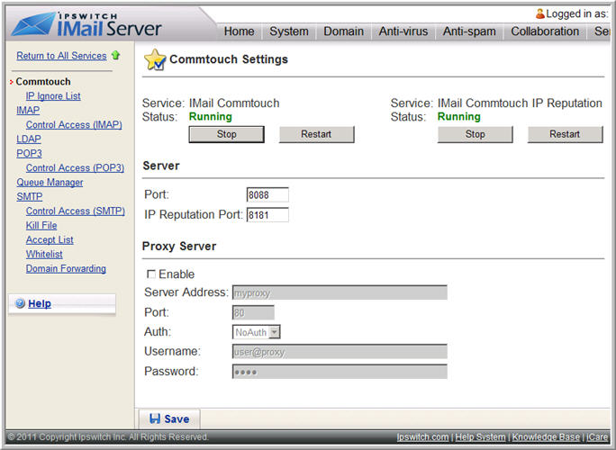Restart the IMail Commtouch service
The height and width of the screenshot is (450, 616).
click(x=317, y=134)
